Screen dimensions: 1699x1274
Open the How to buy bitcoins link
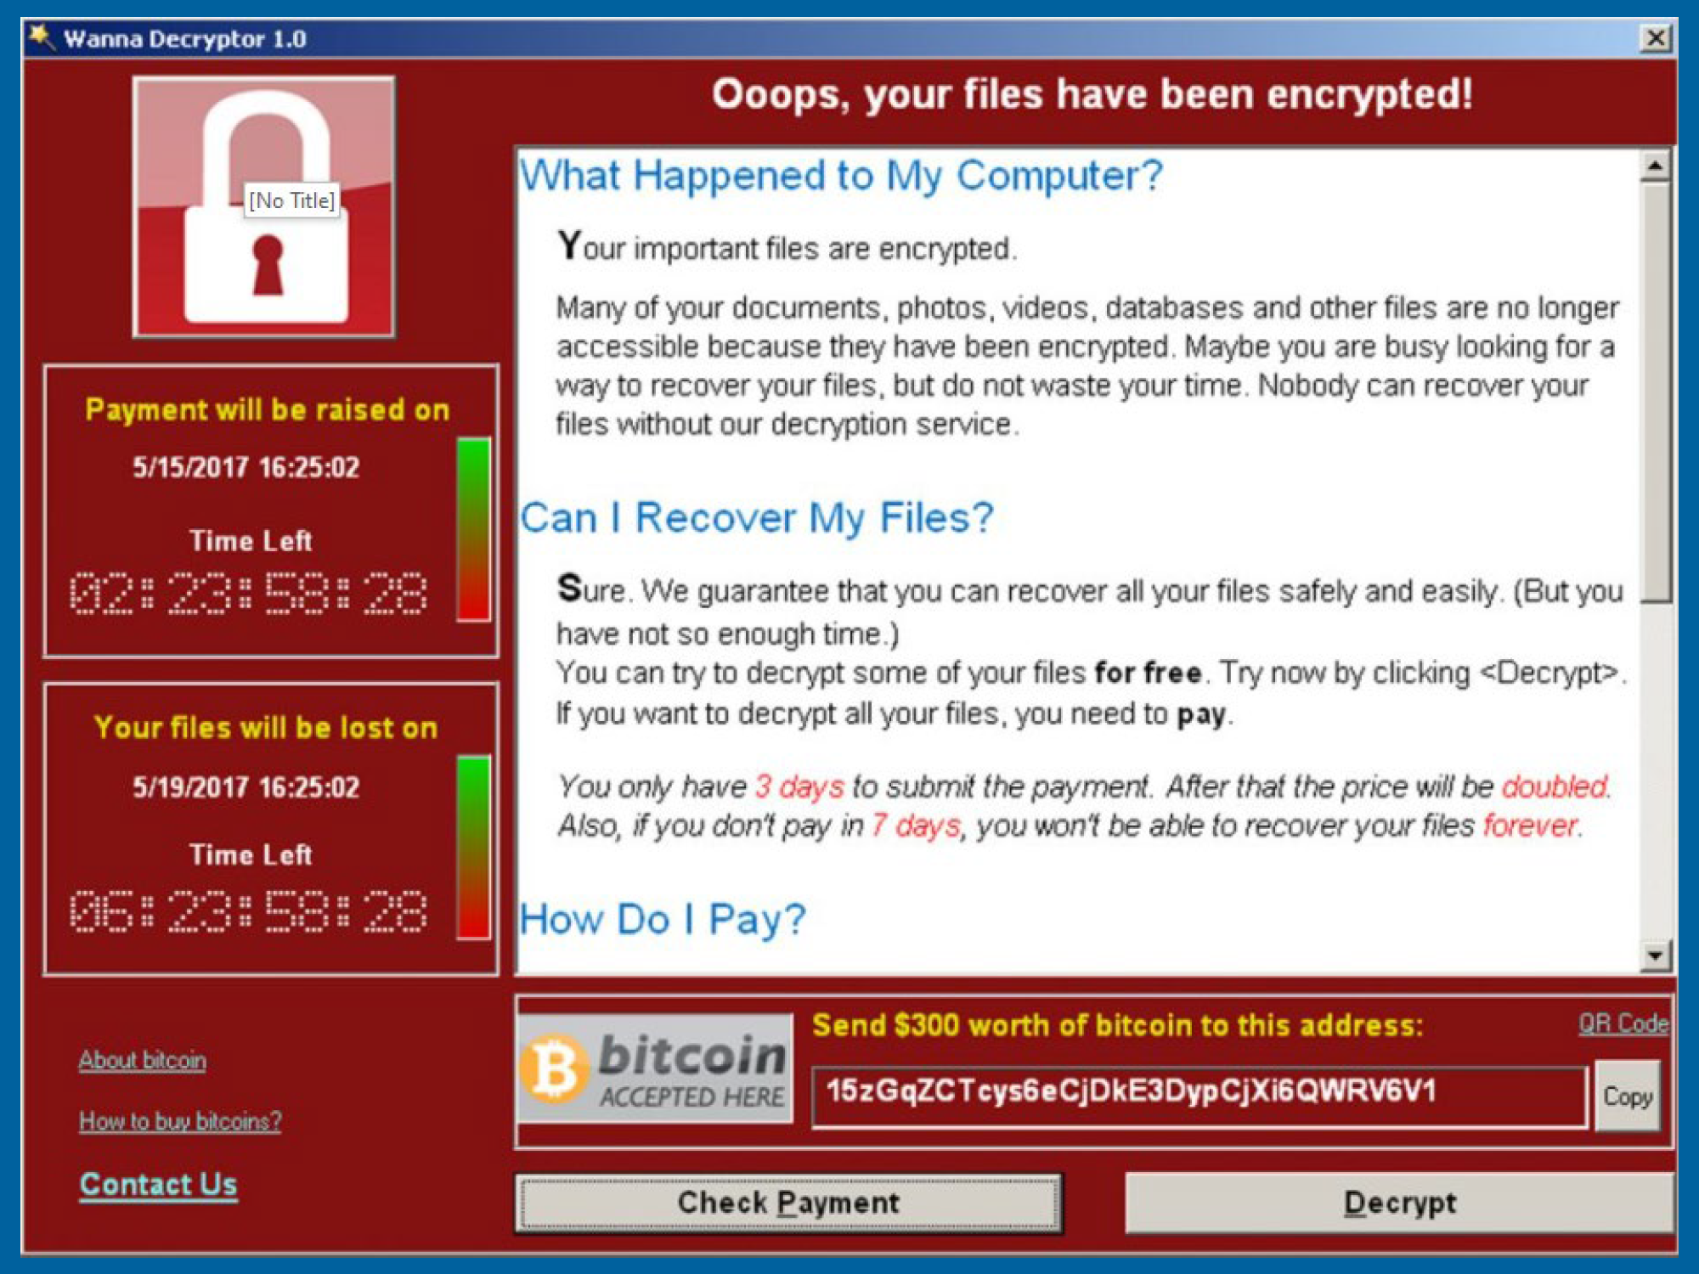pos(180,1121)
